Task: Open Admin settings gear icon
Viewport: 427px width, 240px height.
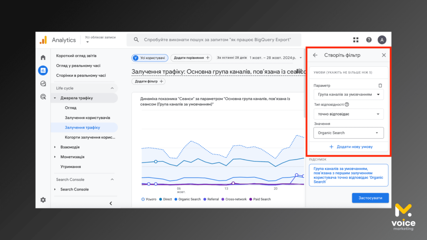Action: [43, 200]
